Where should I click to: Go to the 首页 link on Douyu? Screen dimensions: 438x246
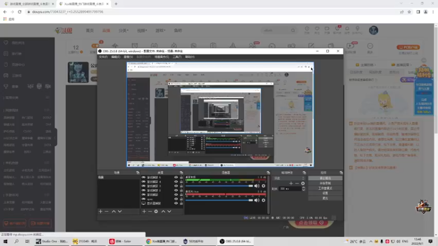point(90,31)
